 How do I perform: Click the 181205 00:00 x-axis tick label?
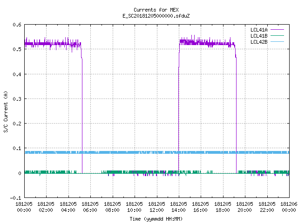point(24,207)
